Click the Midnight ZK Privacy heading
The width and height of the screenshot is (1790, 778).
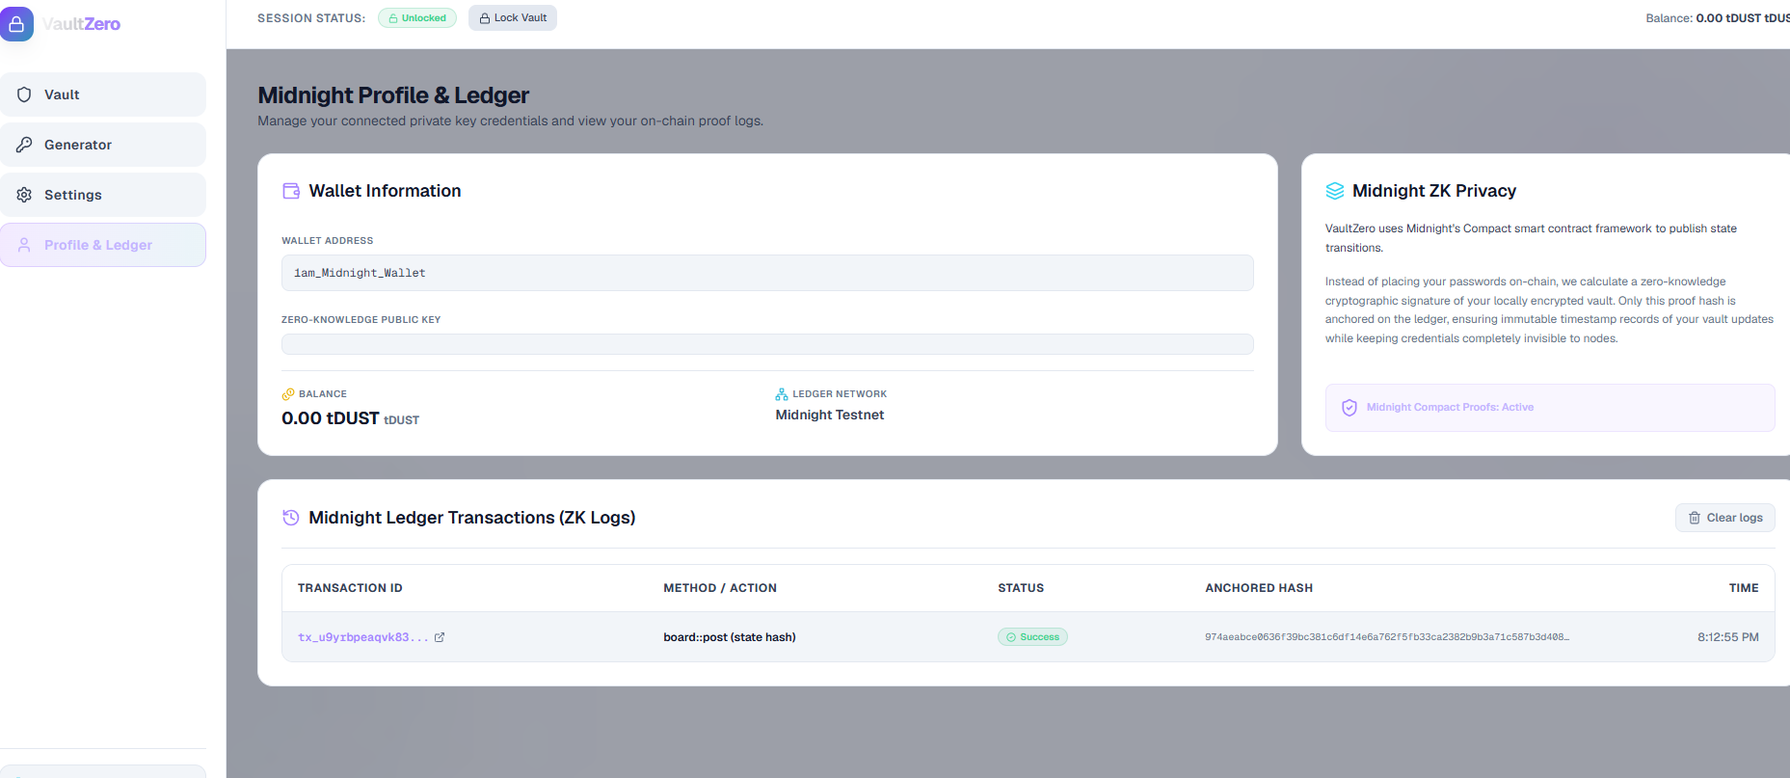pyautogui.click(x=1434, y=191)
